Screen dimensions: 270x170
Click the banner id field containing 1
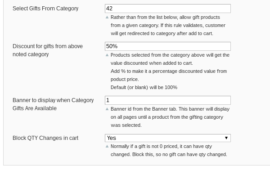168,100
